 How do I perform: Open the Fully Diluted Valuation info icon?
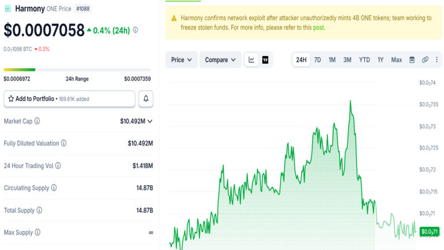click(x=64, y=143)
